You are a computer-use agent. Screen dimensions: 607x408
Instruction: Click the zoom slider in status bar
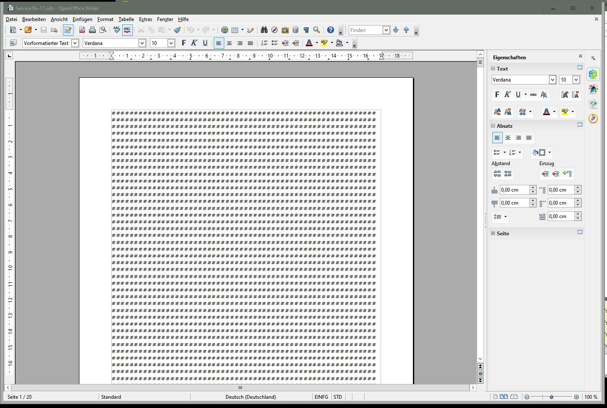coord(552,397)
